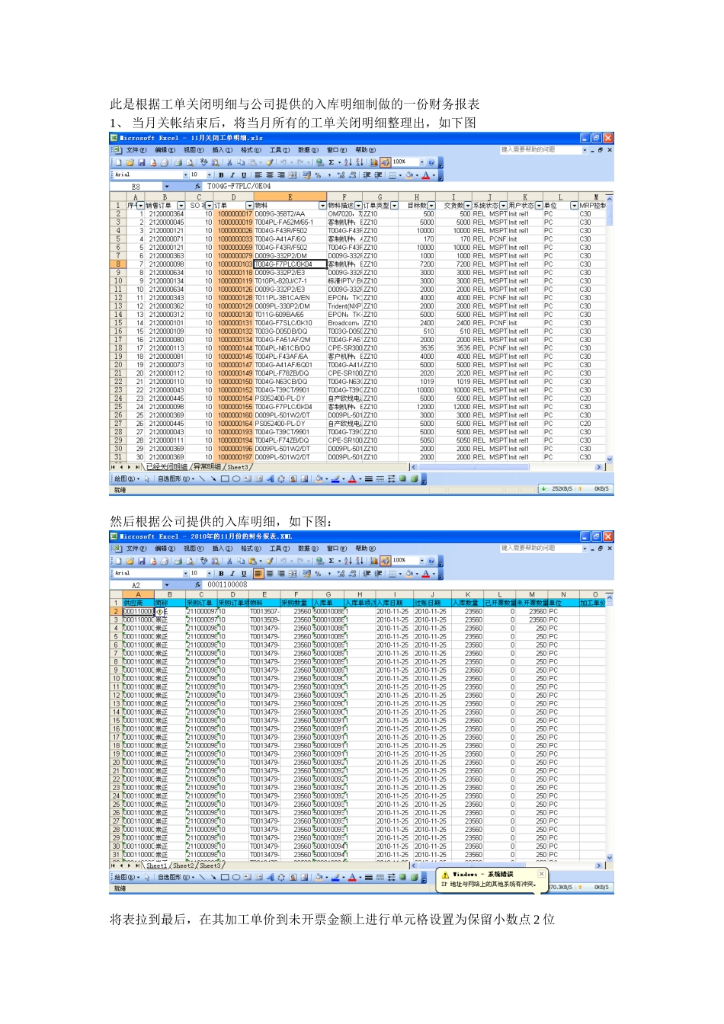Click Save icon in 财务报表 window toolbar
Screen dimensions: 724x1024
pos(141,560)
